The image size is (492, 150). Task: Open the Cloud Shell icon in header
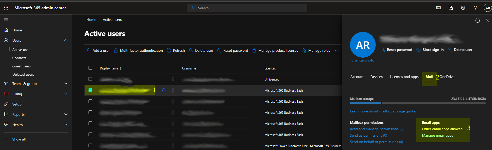tap(438, 8)
